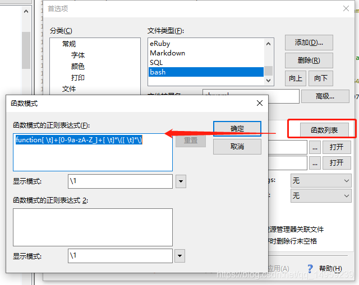Click the lower 打开 button
The width and height of the screenshot is (359, 285).
337,163
